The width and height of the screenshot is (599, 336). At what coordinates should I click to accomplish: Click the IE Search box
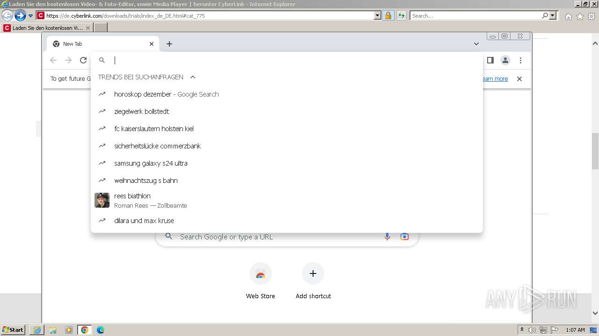click(x=475, y=15)
